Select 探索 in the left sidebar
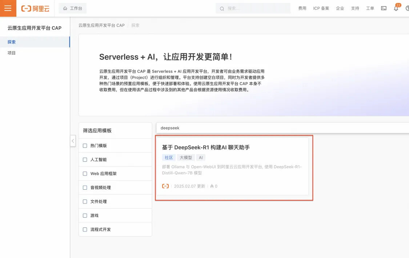Image resolution: width=409 pixels, height=258 pixels. coord(11,42)
